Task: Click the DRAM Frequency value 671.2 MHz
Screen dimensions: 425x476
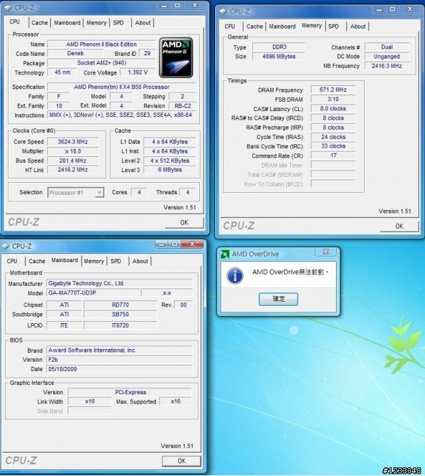Action: pos(333,90)
